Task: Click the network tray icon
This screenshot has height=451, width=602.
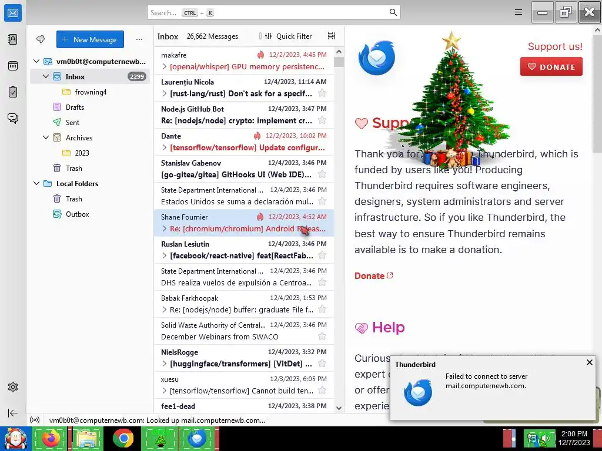Action: coord(532,438)
